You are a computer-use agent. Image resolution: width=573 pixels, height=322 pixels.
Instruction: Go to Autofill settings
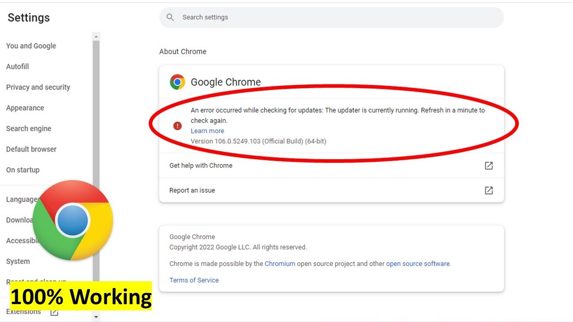17,67
